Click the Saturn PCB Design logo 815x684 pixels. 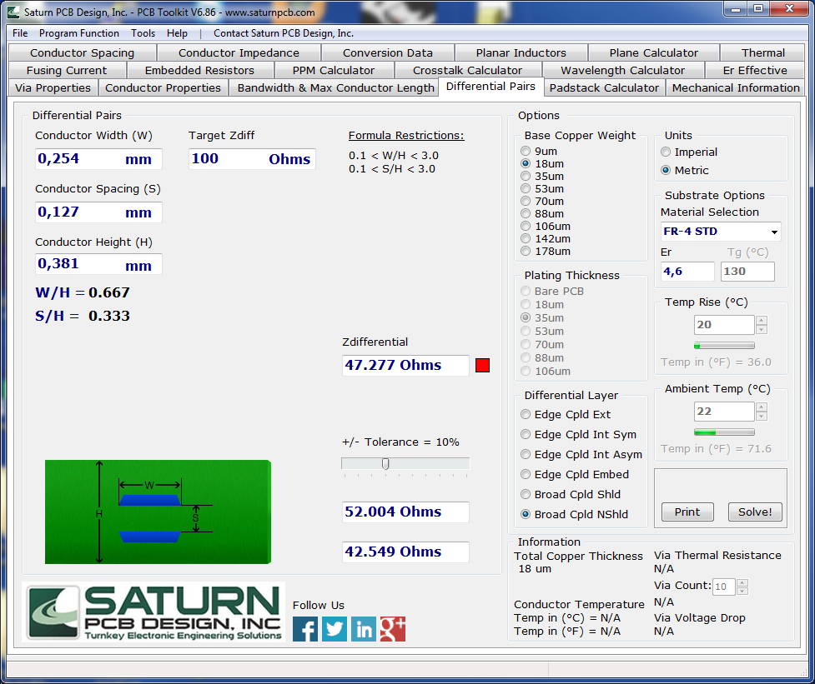(x=154, y=612)
